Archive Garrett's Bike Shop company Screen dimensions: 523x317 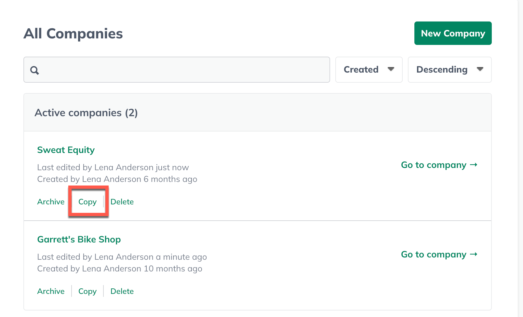tap(51, 291)
